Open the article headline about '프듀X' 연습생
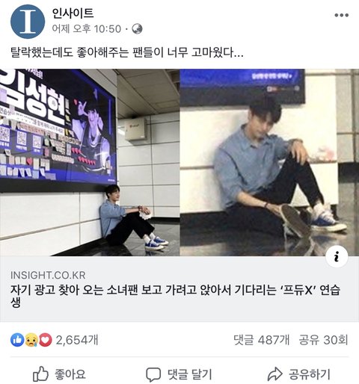Viewport: 359px width, 384px height. 176,296
